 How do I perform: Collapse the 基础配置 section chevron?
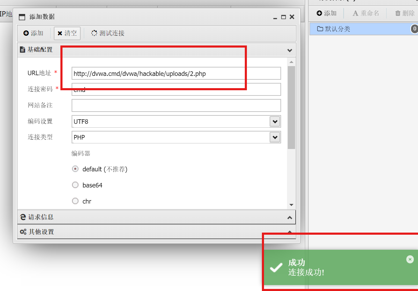[290, 50]
